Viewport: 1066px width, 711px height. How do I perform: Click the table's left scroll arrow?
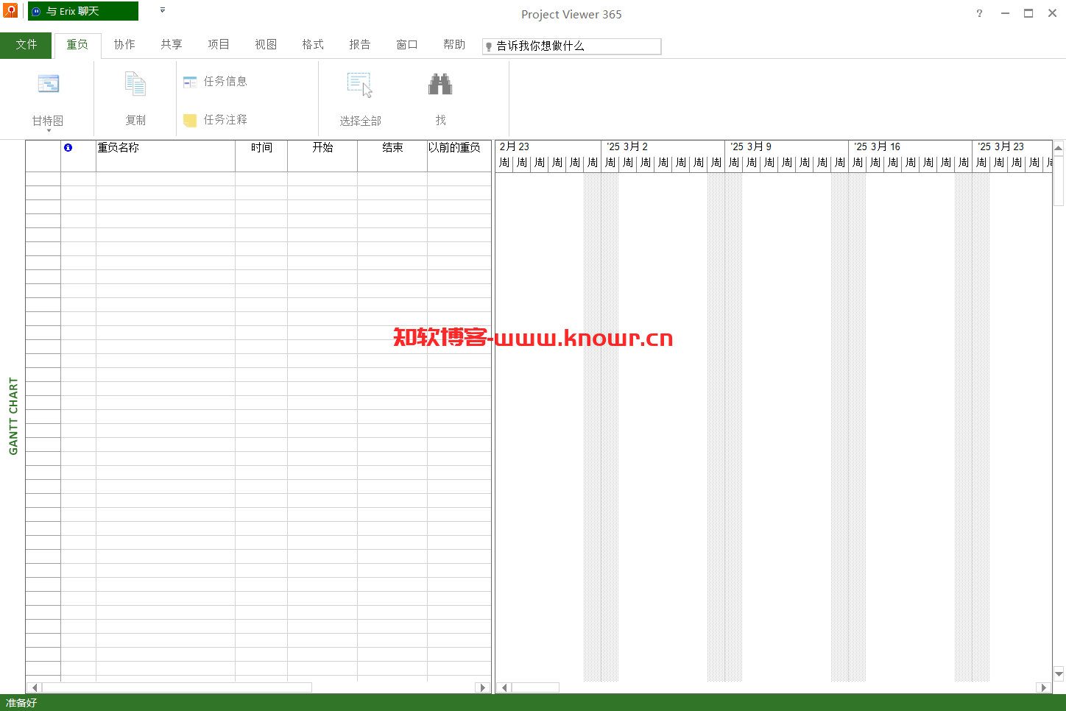point(34,687)
